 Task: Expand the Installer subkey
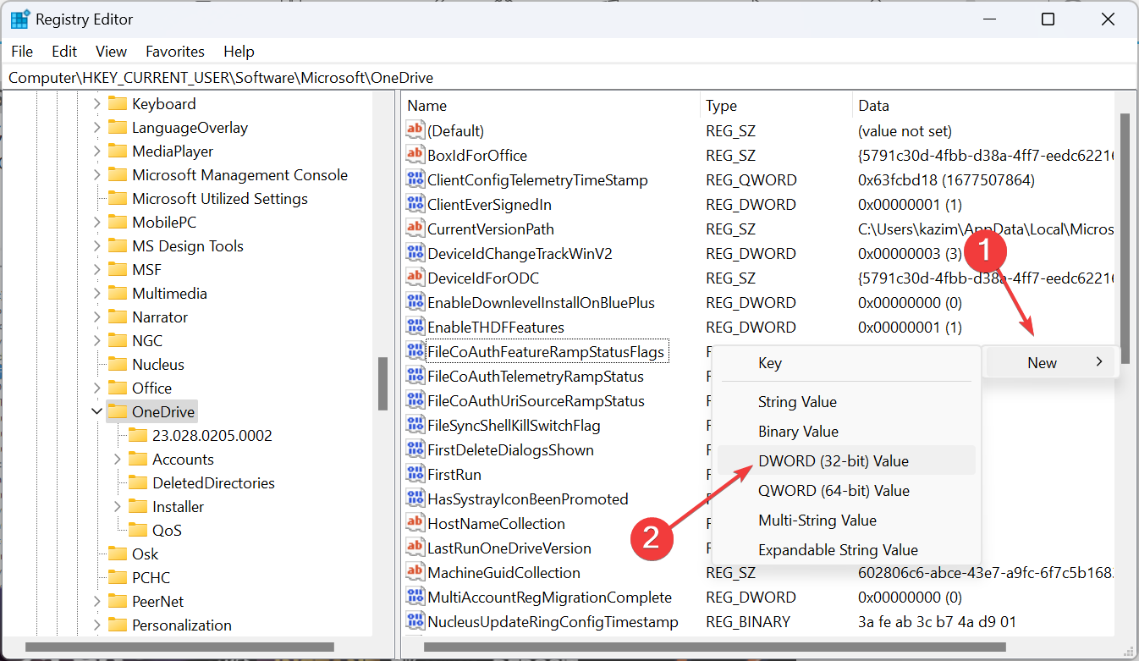pyautogui.click(x=117, y=507)
